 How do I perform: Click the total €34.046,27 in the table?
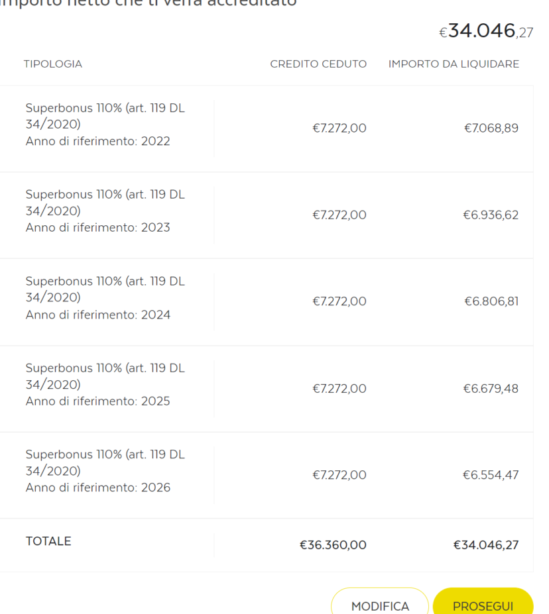click(486, 545)
